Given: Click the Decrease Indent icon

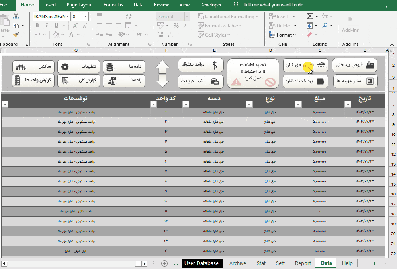Looking at the screenshot, I should [100, 34].
